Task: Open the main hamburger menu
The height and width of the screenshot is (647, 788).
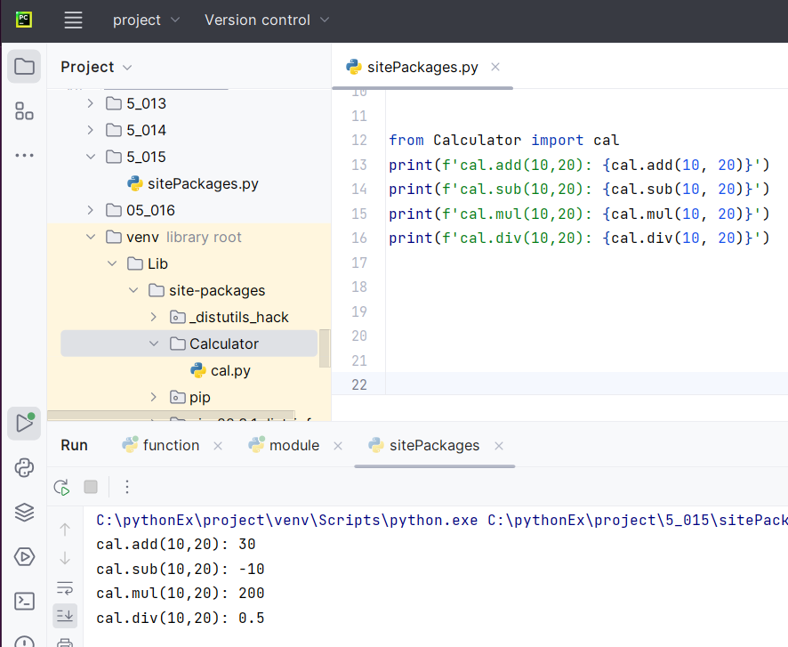Action: [73, 20]
